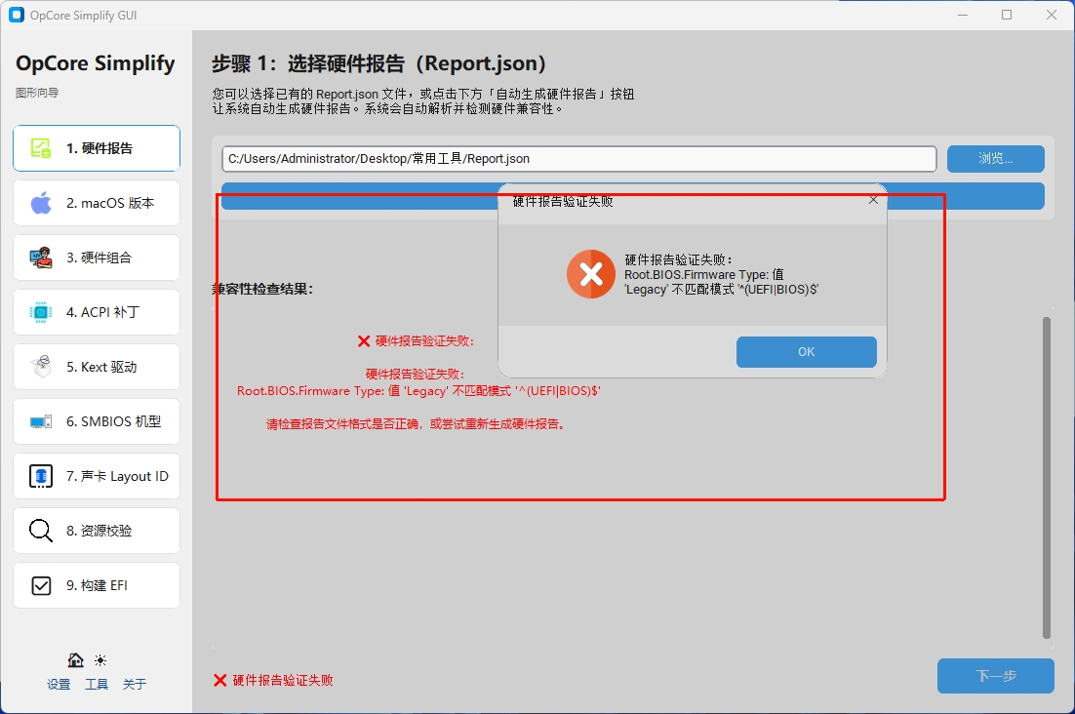Click the Report.json file path field
This screenshot has width=1075, height=714.
[580, 158]
